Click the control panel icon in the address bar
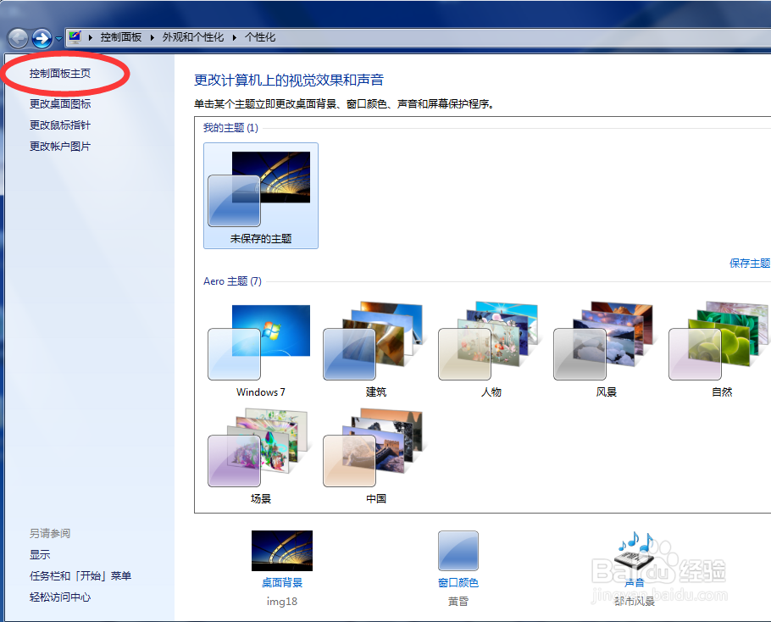 74,37
